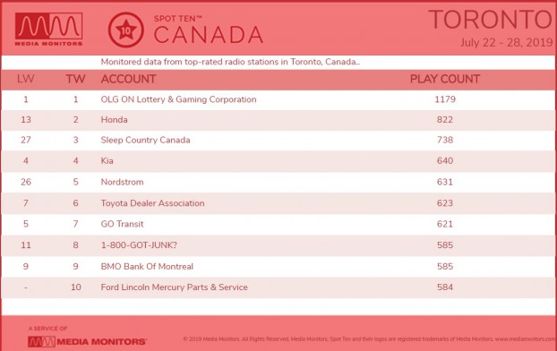The height and width of the screenshot is (351, 557).
Task: Select the TW column header
Action: [x=75, y=79]
